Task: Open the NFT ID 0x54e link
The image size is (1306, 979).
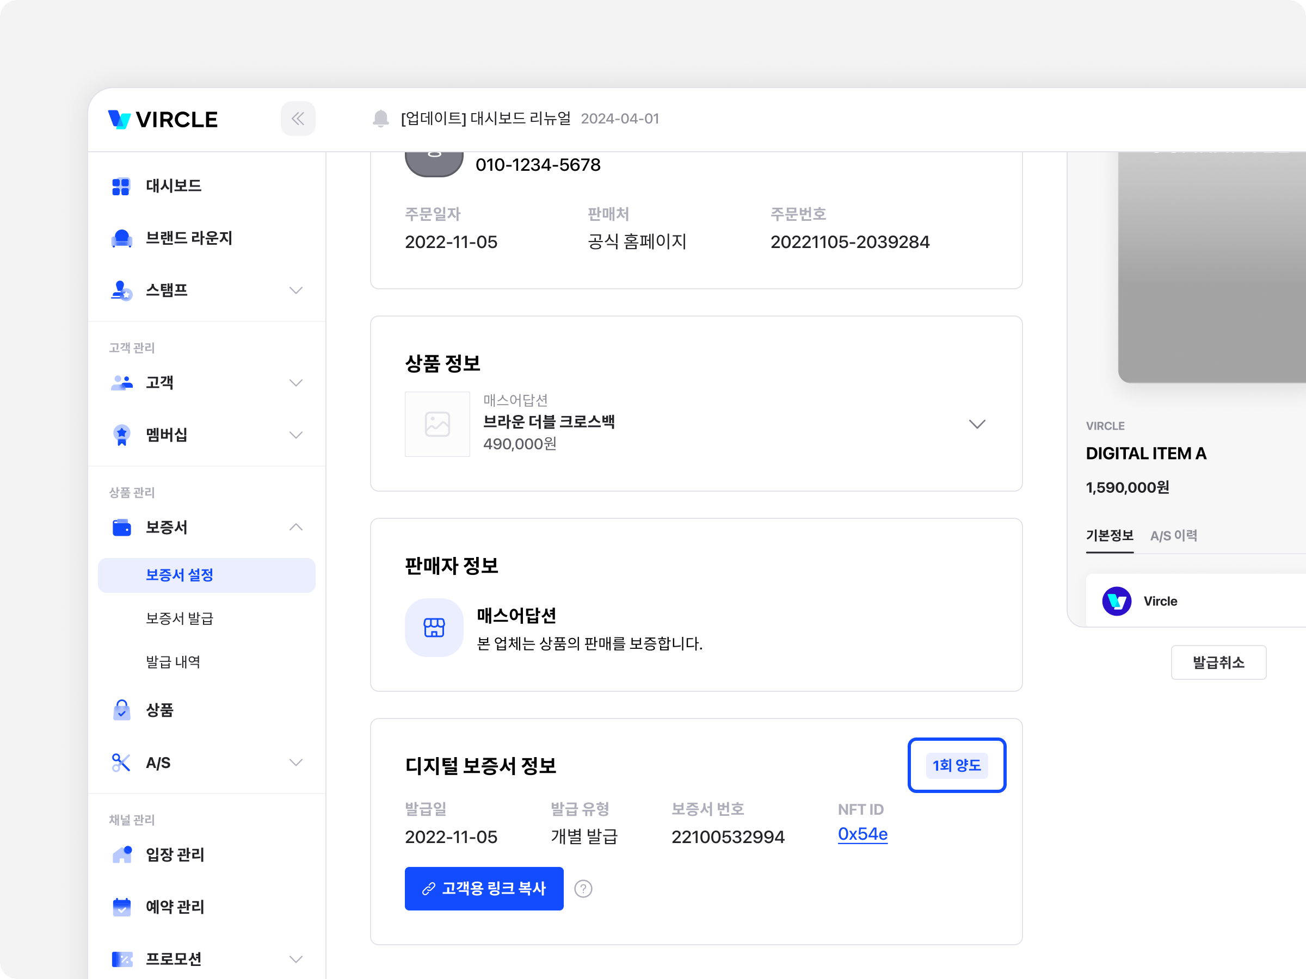Action: tap(862, 834)
